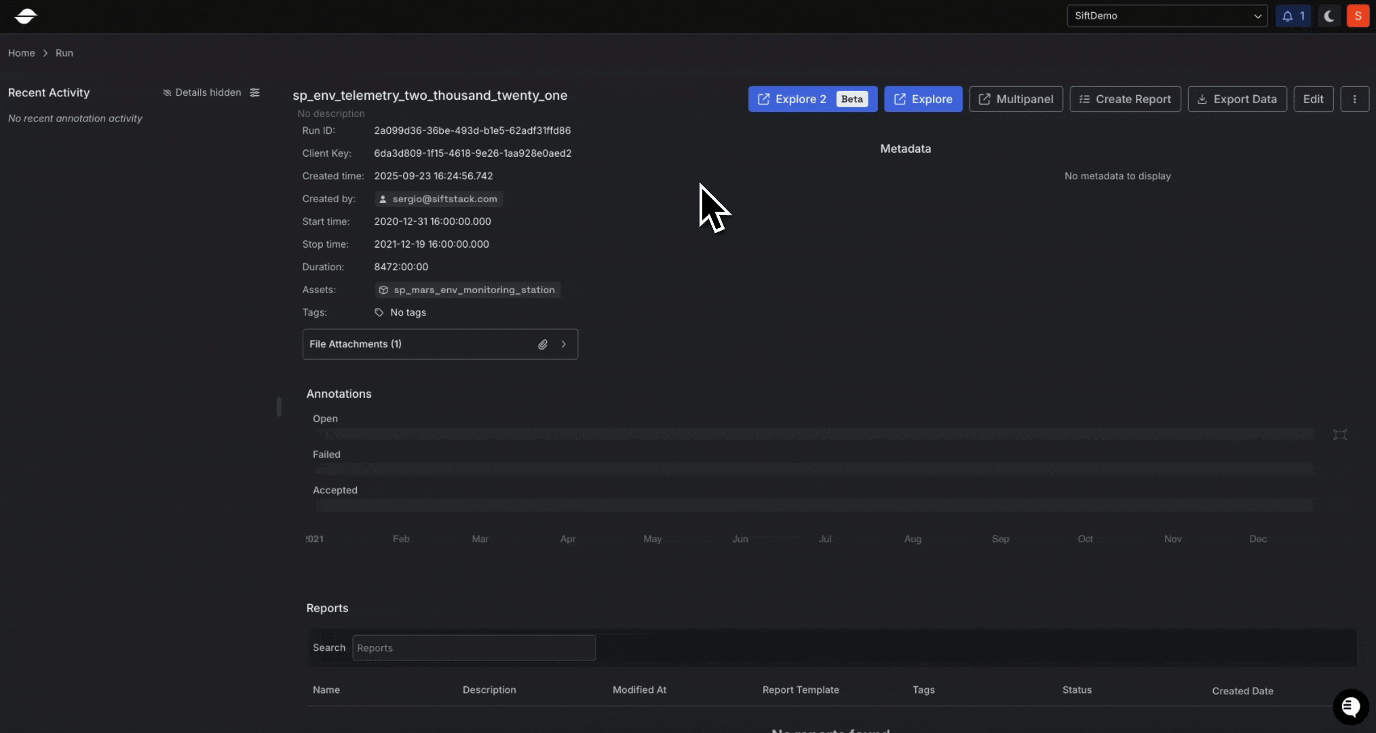The image size is (1376, 733).
Task: Click the Explore 2 Beta button
Action: (x=812, y=99)
